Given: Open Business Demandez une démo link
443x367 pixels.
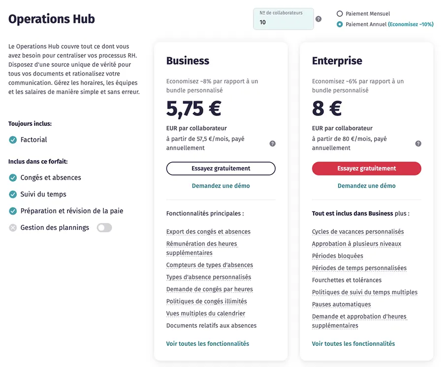Looking at the screenshot, I should (221, 186).
